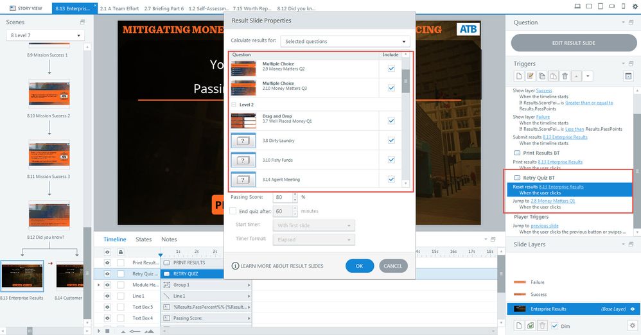
Task: Move the trigger up with arrow button
Action: (576, 76)
